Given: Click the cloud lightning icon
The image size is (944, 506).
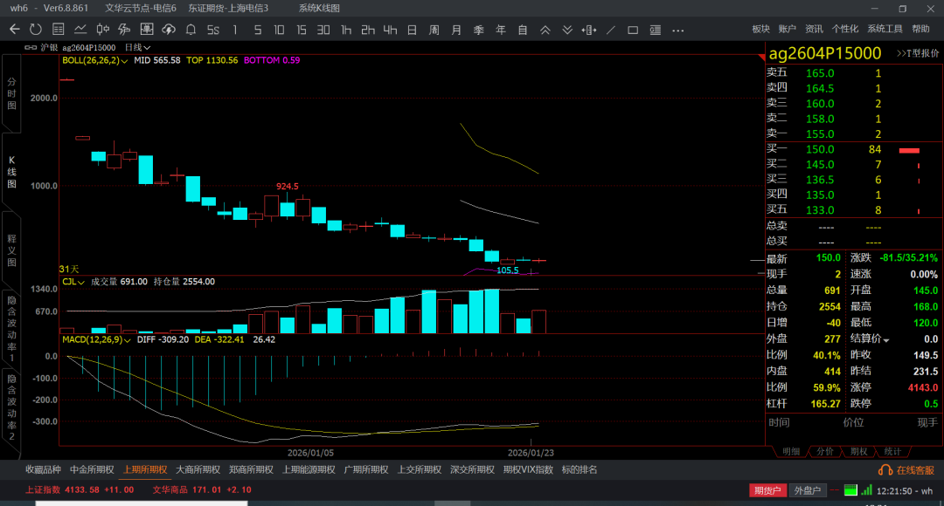Looking at the screenshot, I should coord(170,30).
